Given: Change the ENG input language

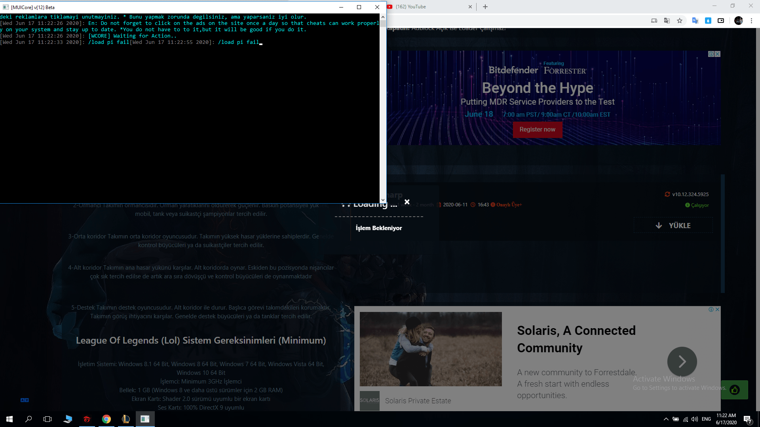Looking at the screenshot, I should tap(706, 419).
